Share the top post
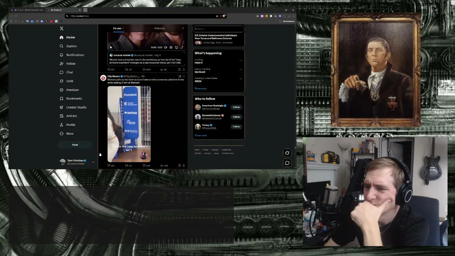 (183, 70)
